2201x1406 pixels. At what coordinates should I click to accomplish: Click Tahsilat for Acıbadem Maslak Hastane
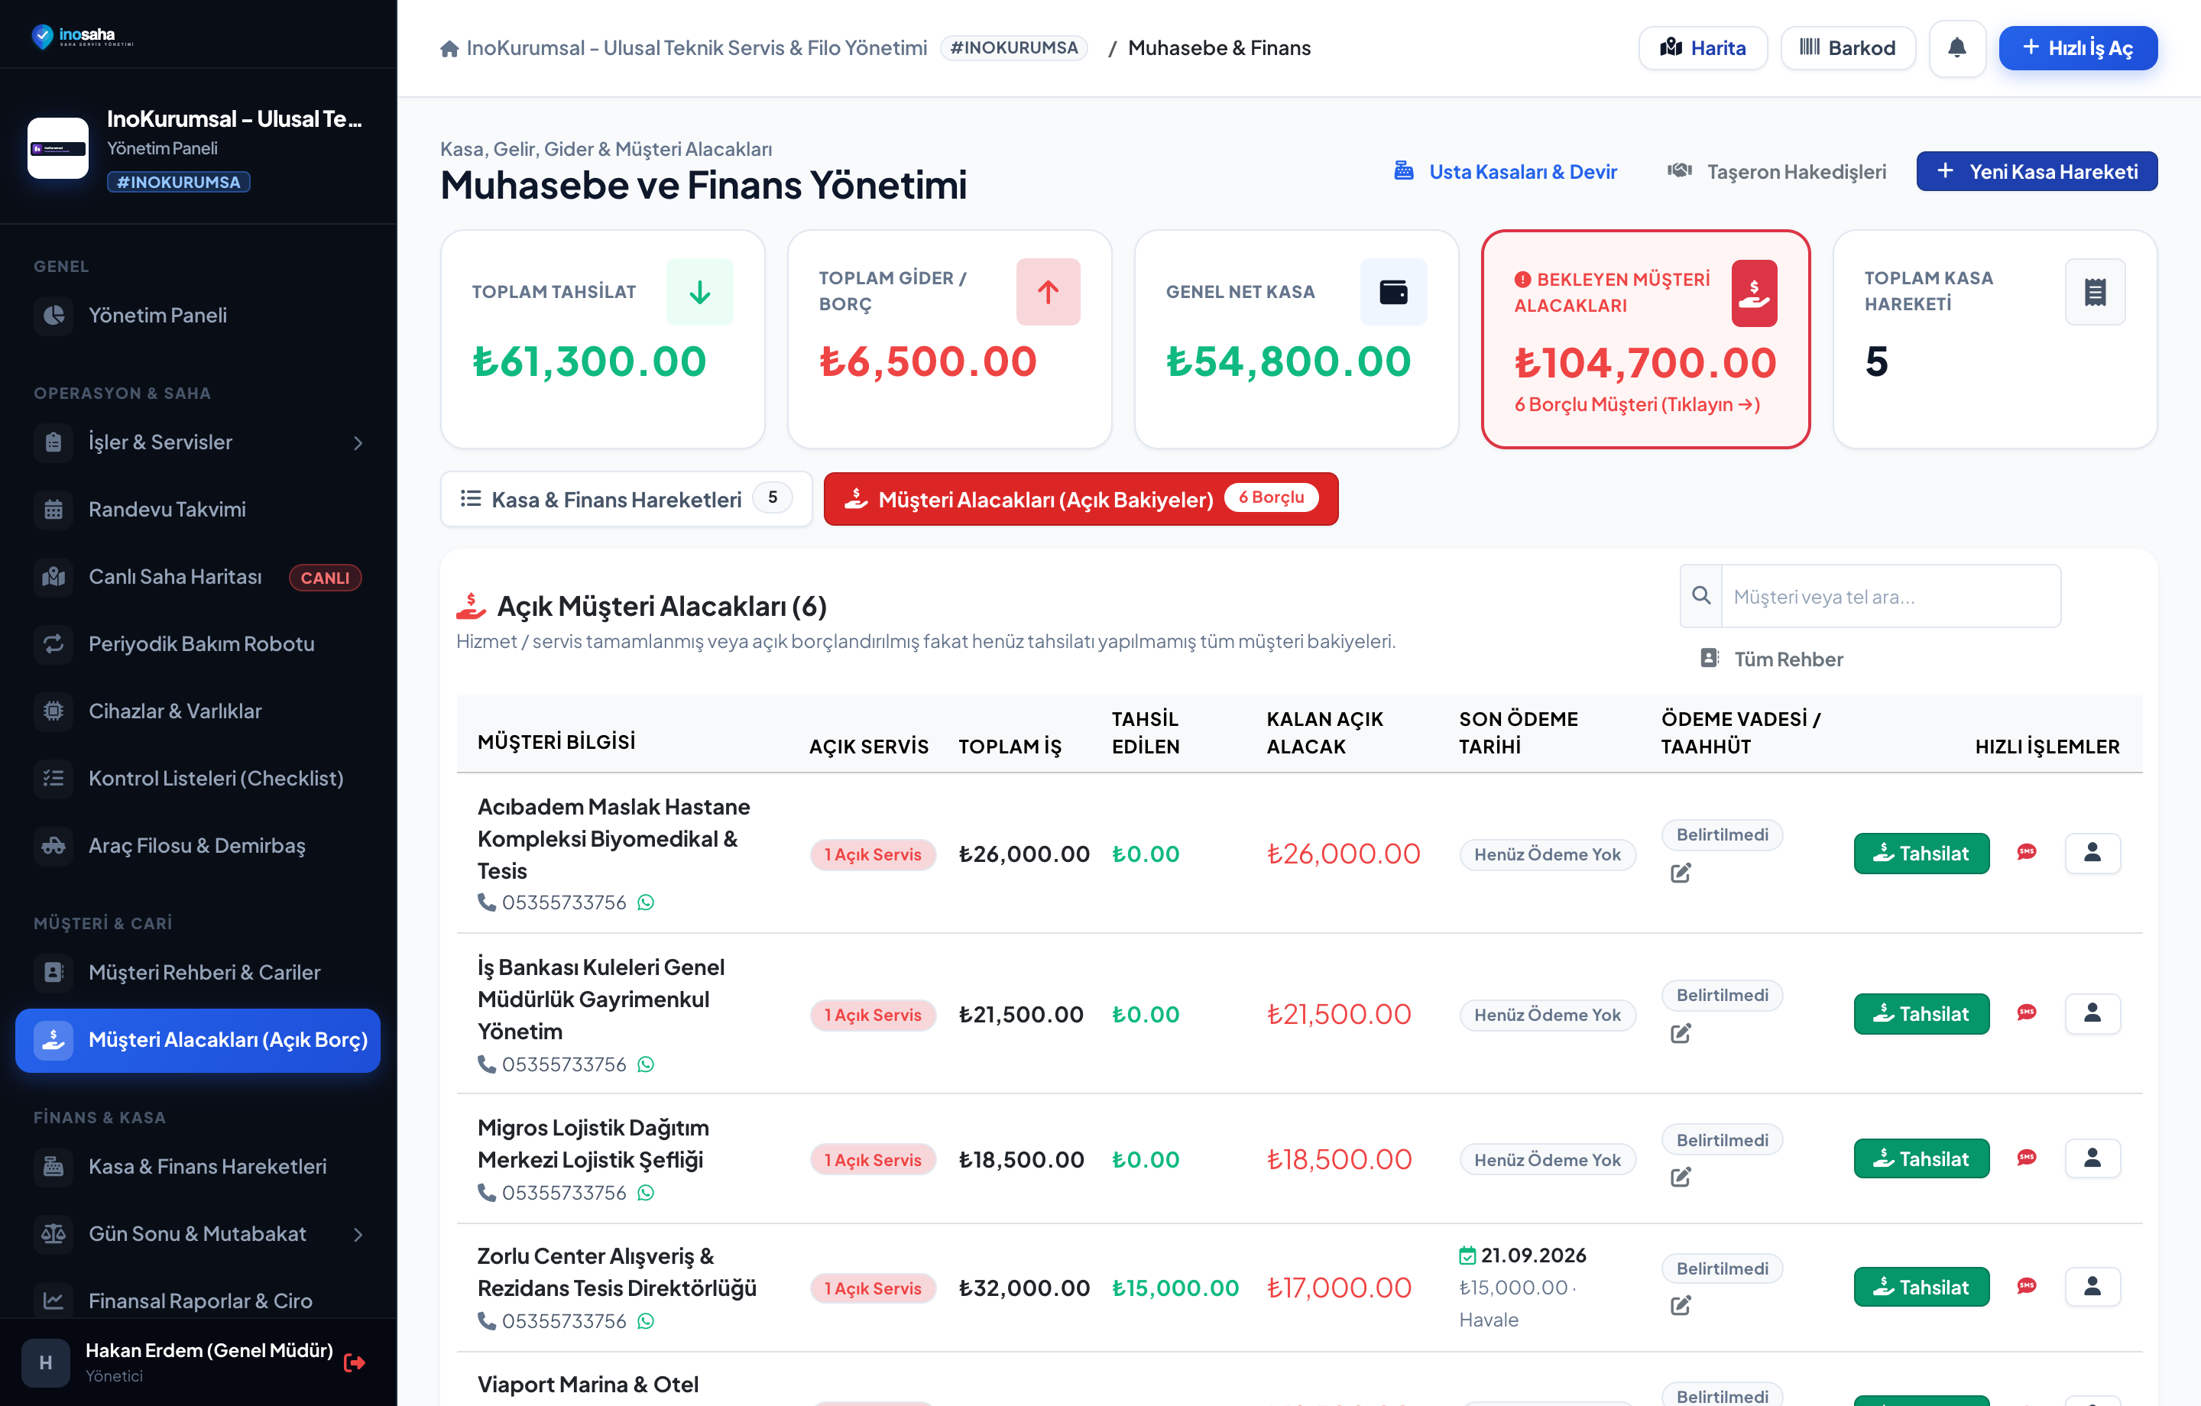pyautogui.click(x=1921, y=853)
